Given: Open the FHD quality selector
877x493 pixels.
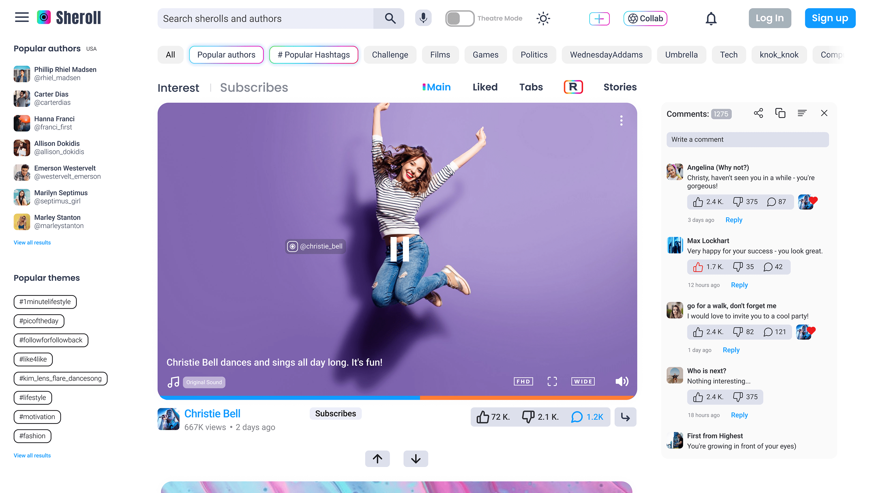Looking at the screenshot, I should pyautogui.click(x=523, y=381).
